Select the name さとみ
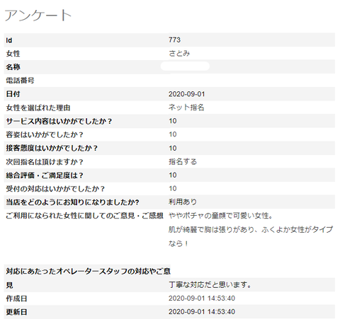The height and width of the screenshot is (319, 340). 179,54
